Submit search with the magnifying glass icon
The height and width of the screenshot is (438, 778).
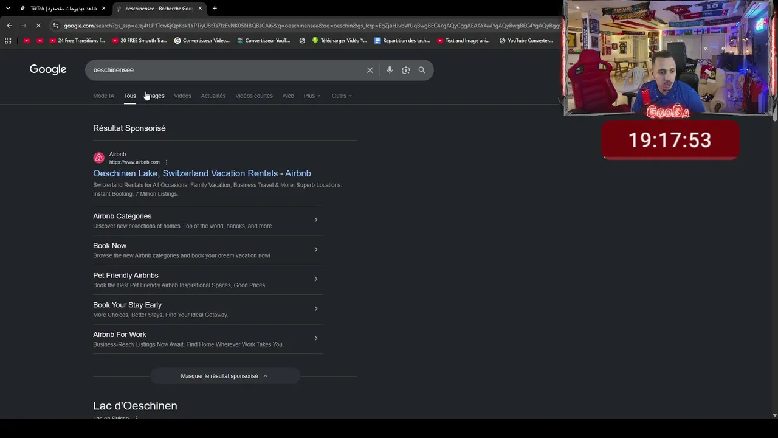pyautogui.click(x=422, y=70)
